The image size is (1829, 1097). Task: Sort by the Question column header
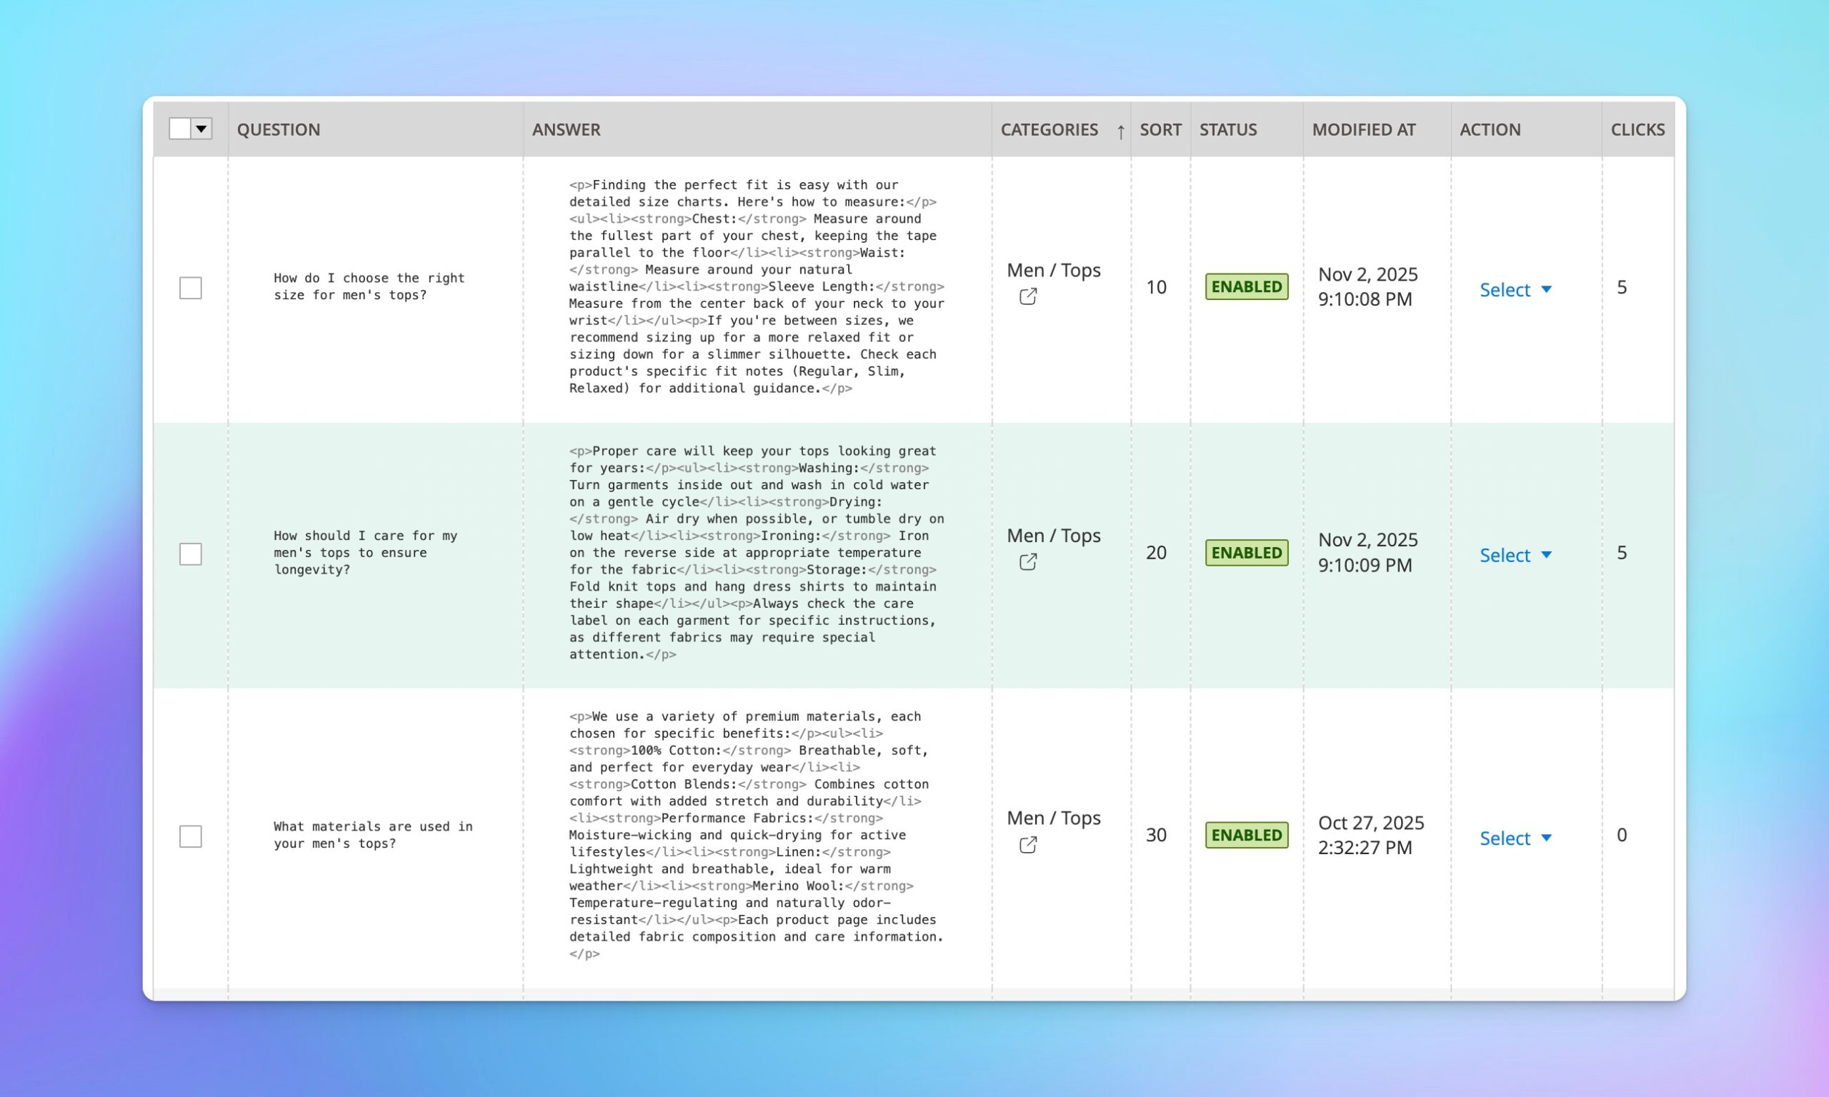coord(279,129)
